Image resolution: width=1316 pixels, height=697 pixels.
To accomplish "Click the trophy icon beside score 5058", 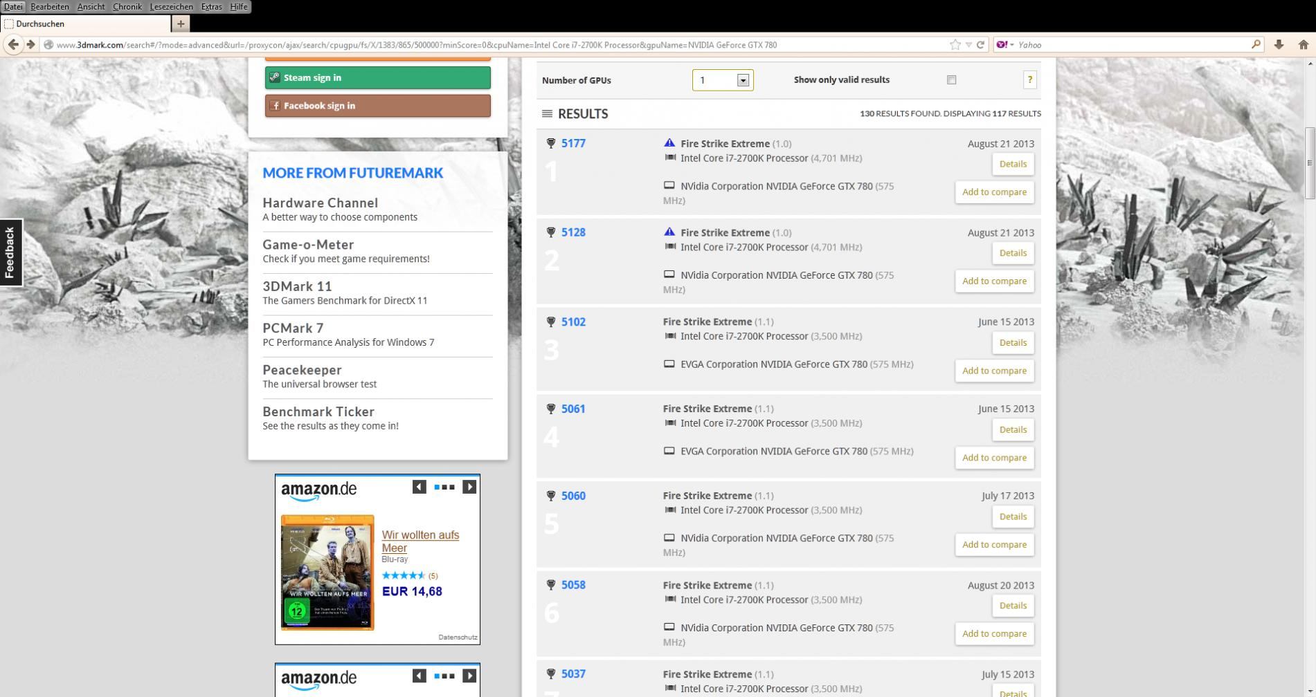I will point(551,585).
